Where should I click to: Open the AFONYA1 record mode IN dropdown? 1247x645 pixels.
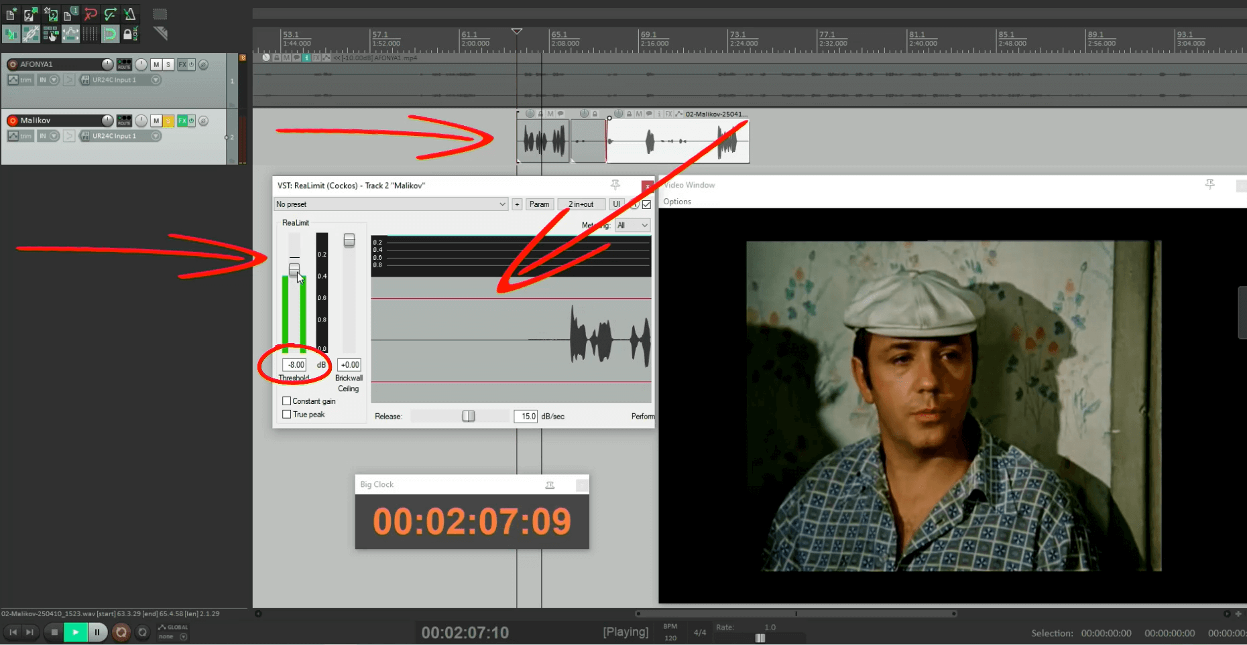click(48, 80)
